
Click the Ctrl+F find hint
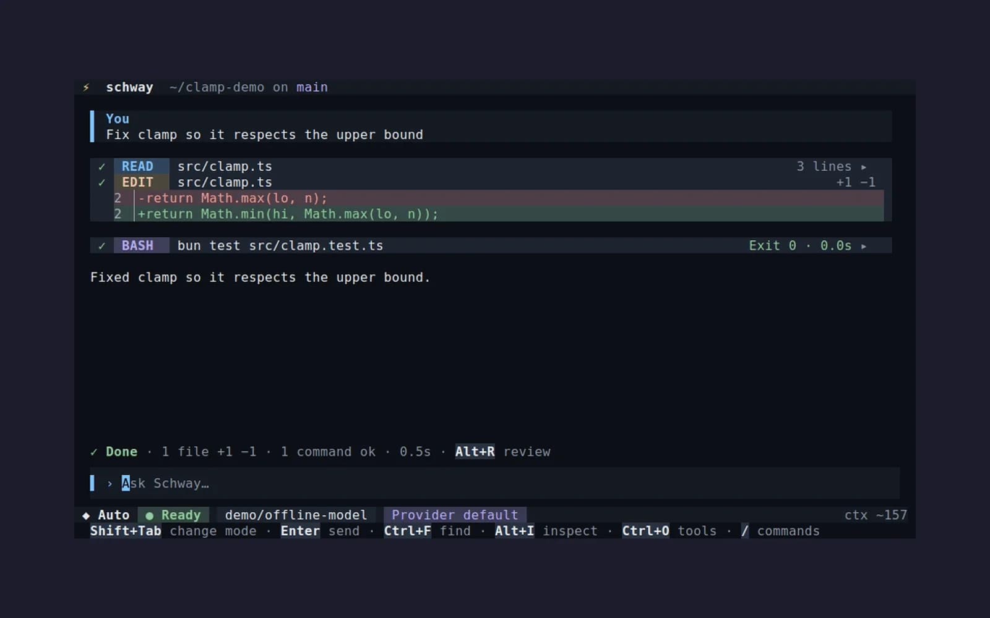(x=427, y=531)
